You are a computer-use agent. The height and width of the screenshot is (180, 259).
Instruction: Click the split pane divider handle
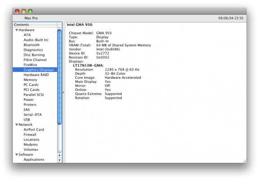click(64, 93)
